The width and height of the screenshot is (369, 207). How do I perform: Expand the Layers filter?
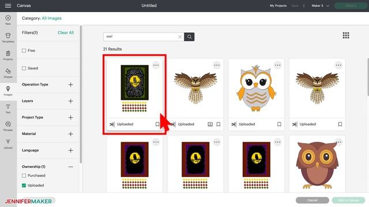coord(70,101)
